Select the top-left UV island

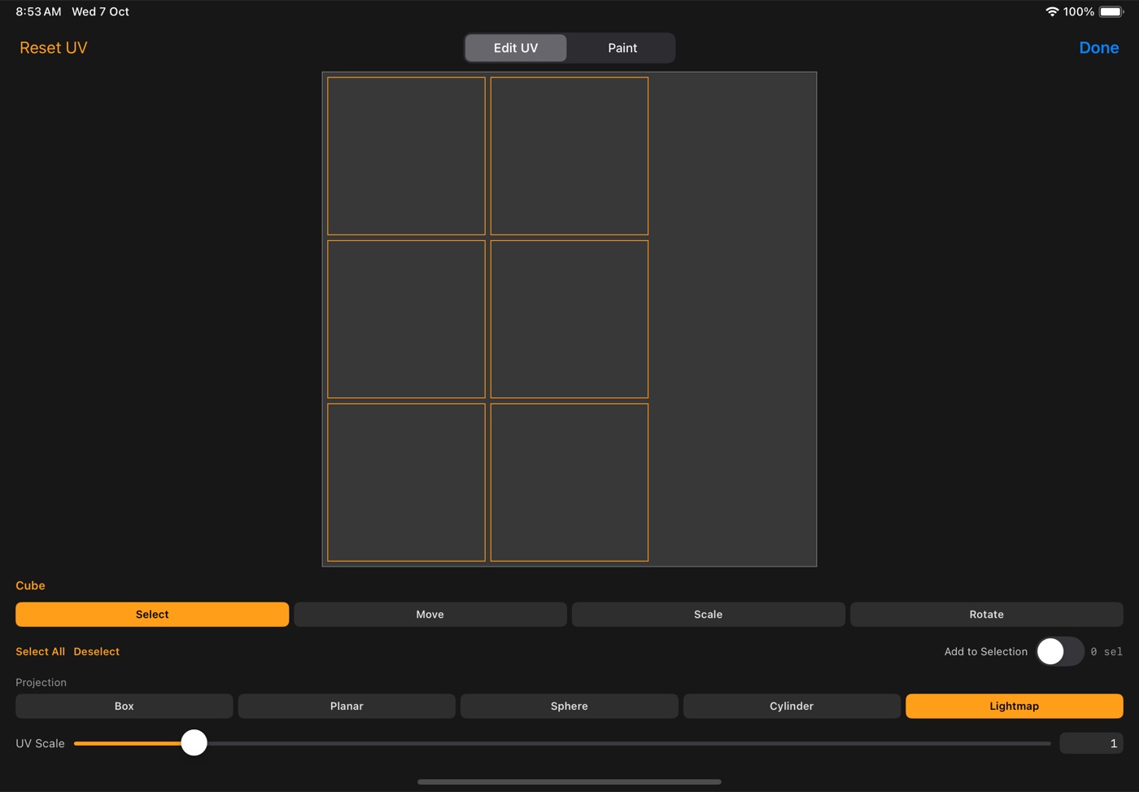406,156
